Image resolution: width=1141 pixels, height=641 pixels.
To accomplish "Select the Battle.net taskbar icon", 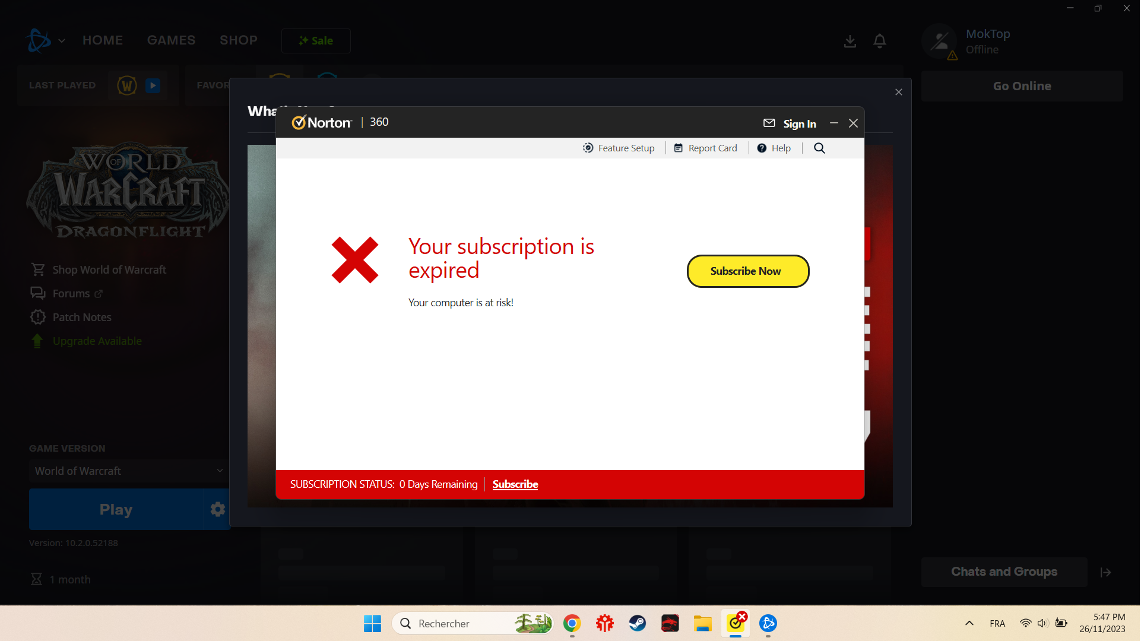I will coord(768,624).
